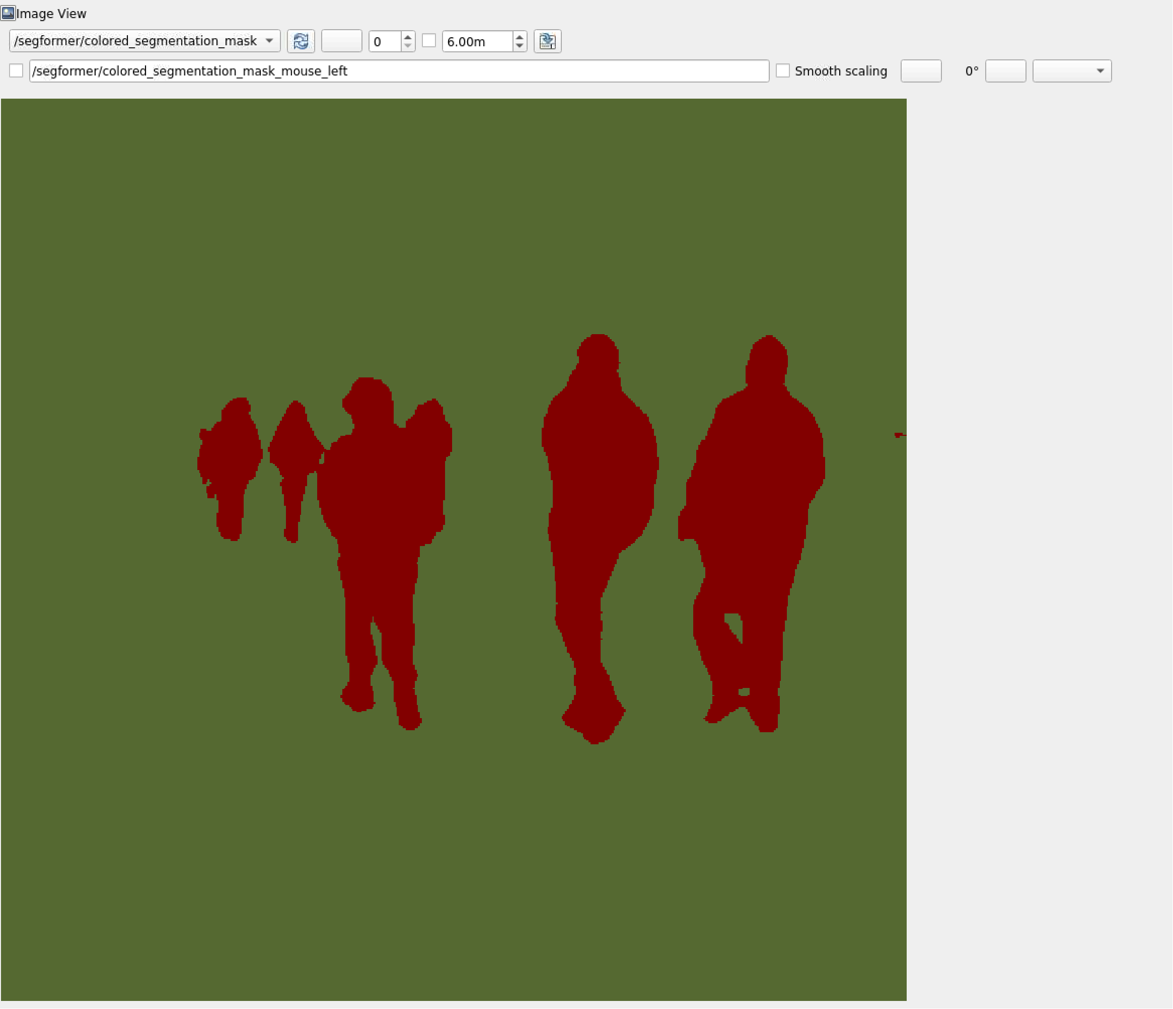
Task: Open the segmentation mask topic dropdown
Action: tap(144, 41)
